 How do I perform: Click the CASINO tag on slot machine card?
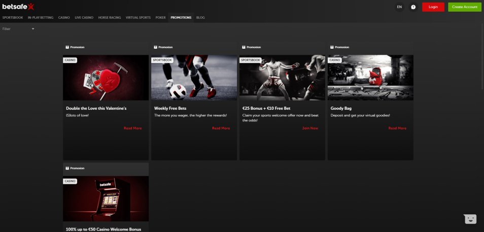70,181
